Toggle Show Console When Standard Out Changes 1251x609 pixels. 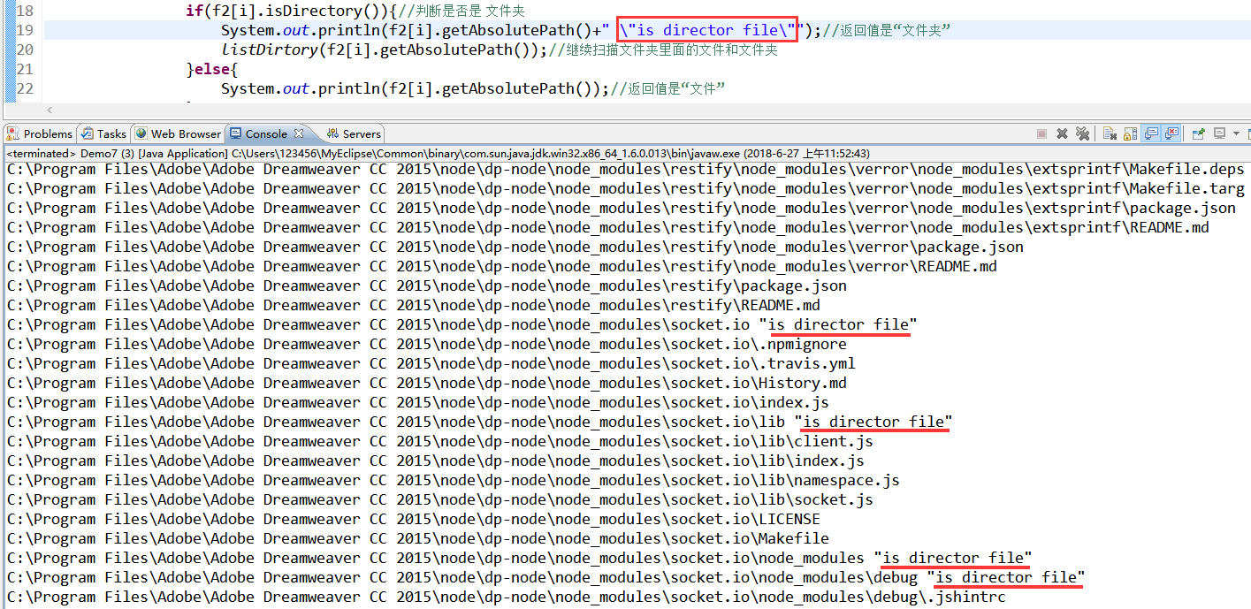(x=1151, y=133)
